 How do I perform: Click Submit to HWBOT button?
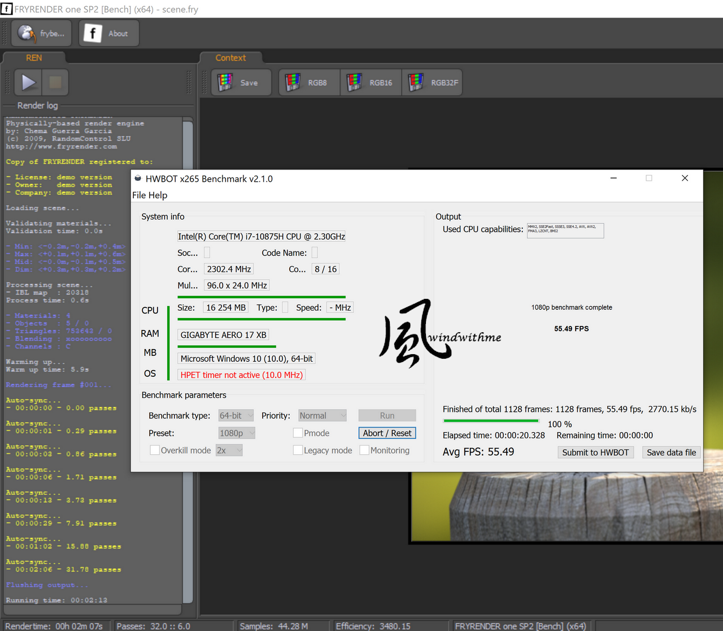596,452
